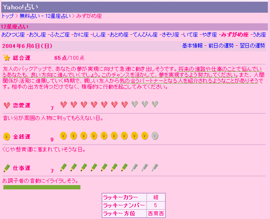Screen dimensions: 270x219
Task: Click the gold star icon beside 総合運
Action: tap(6, 58)
